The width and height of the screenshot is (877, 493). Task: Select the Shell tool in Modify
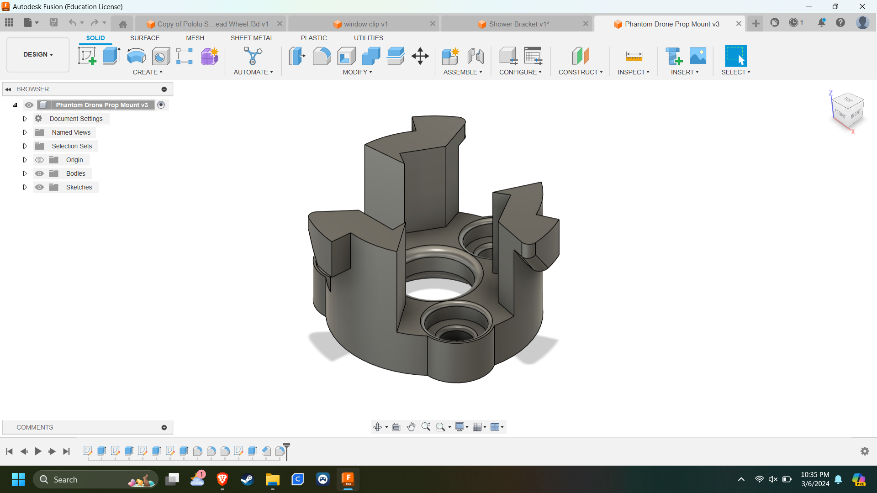tap(346, 56)
